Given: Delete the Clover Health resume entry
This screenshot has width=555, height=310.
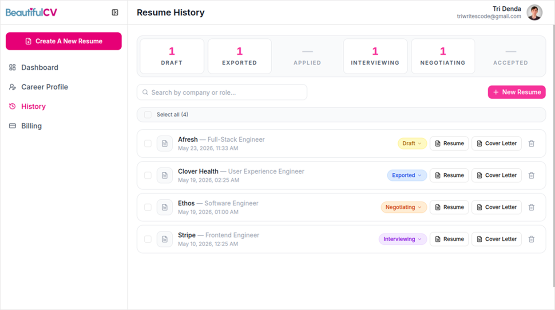Looking at the screenshot, I should click(531, 175).
